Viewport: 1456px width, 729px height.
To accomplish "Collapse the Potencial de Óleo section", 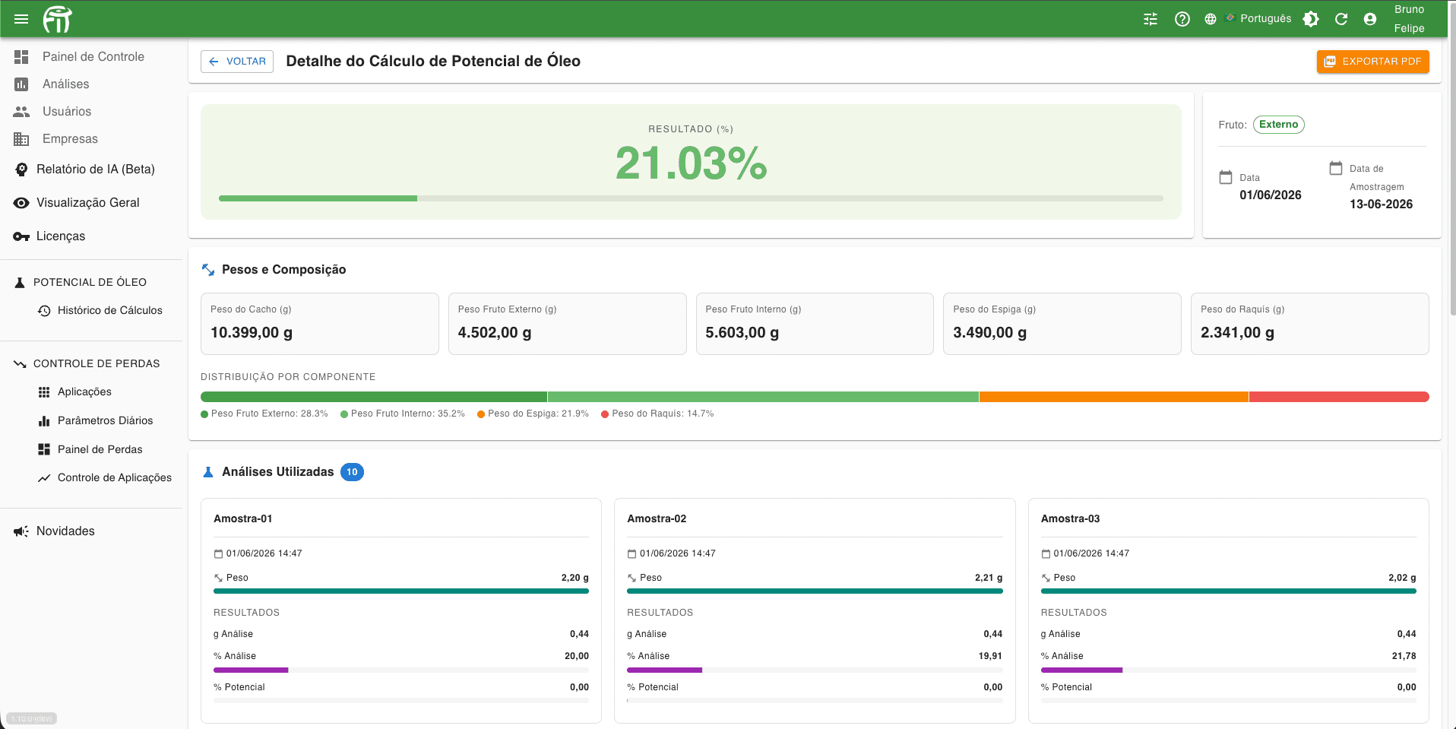I will (91, 282).
